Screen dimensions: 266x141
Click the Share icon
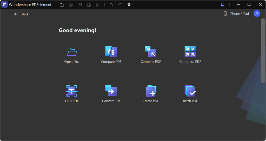(x=97, y=5)
